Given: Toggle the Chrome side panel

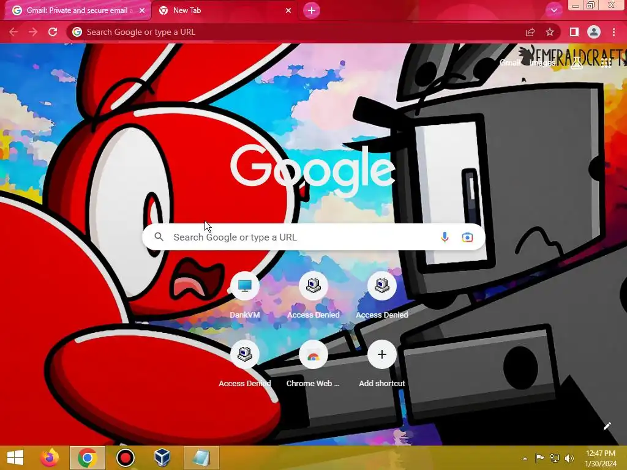Looking at the screenshot, I should click(x=574, y=32).
